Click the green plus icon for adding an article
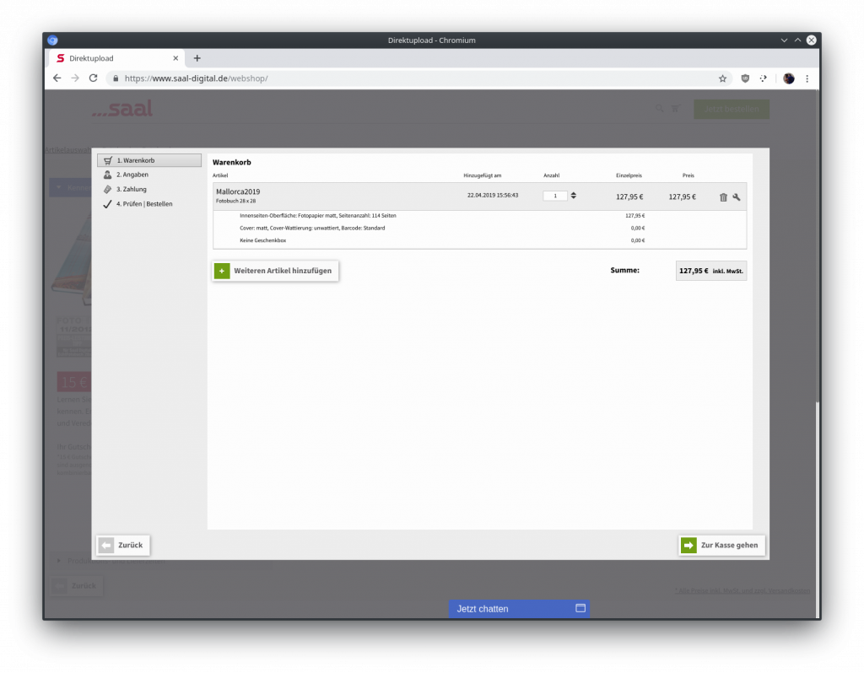The width and height of the screenshot is (864, 673). click(x=222, y=271)
